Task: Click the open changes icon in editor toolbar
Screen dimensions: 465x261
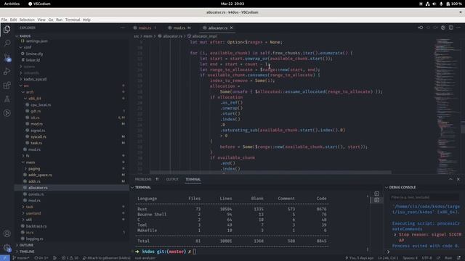Action: click(421, 28)
